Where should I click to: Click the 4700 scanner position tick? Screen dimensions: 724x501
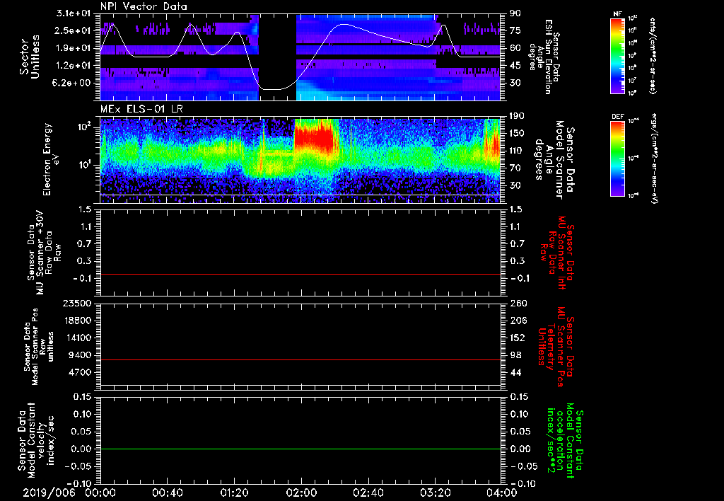coord(79,372)
